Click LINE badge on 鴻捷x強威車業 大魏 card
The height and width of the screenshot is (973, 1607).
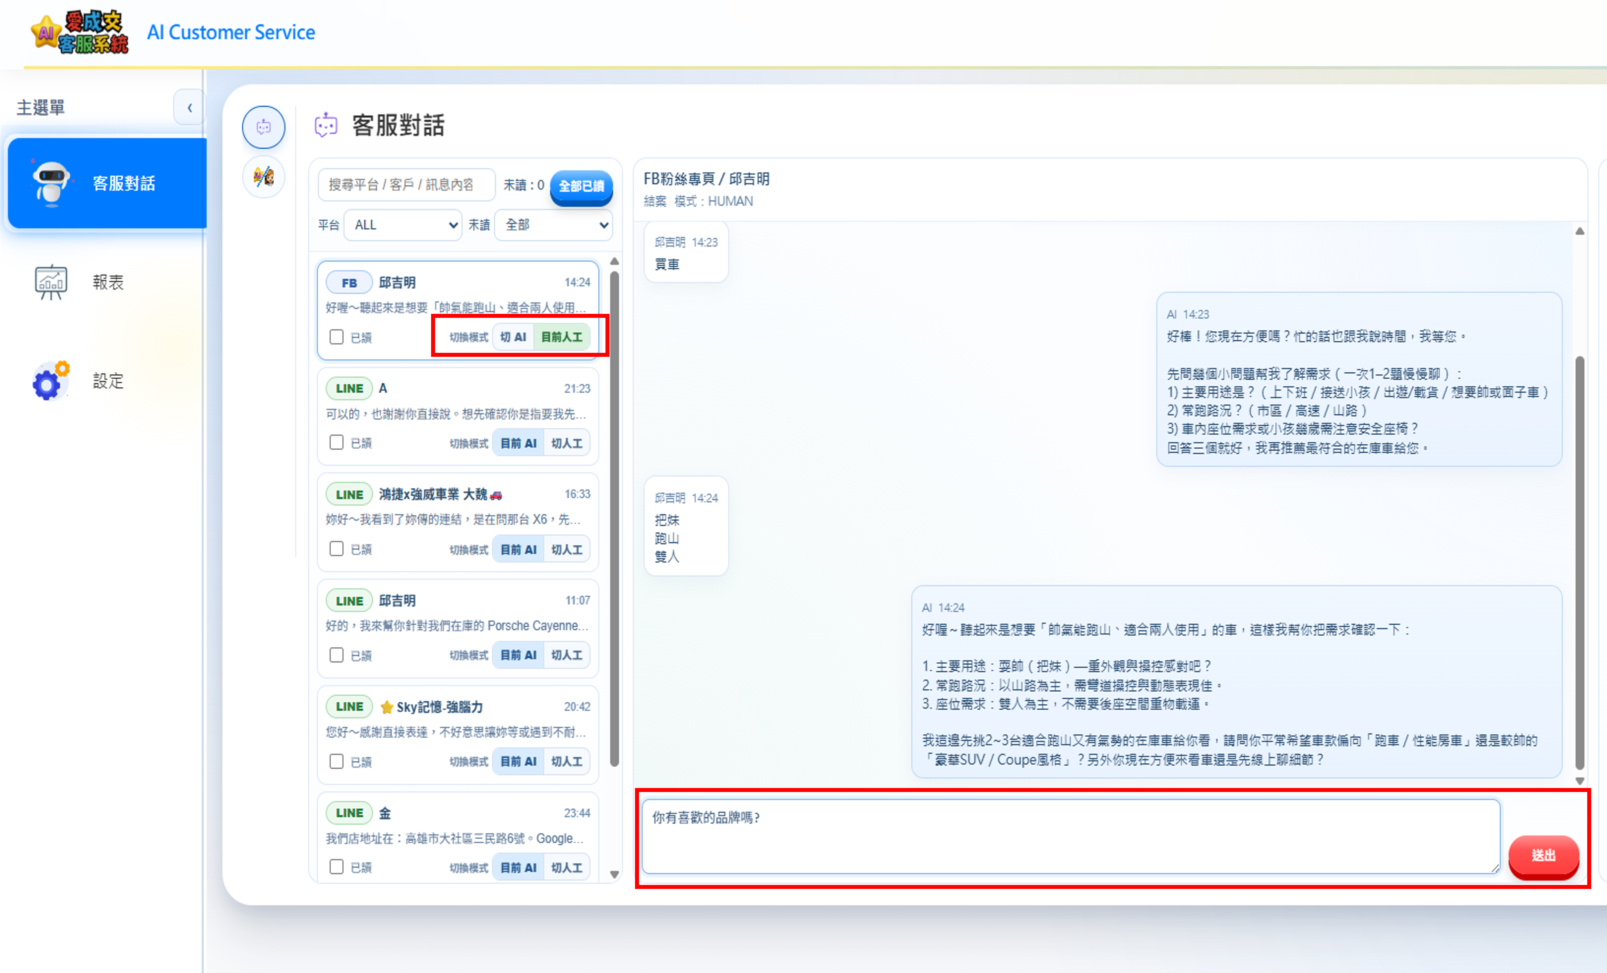click(349, 494)
